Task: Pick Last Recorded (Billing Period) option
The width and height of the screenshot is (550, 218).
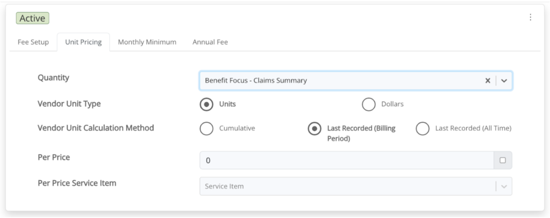Action: click(315, 129)
